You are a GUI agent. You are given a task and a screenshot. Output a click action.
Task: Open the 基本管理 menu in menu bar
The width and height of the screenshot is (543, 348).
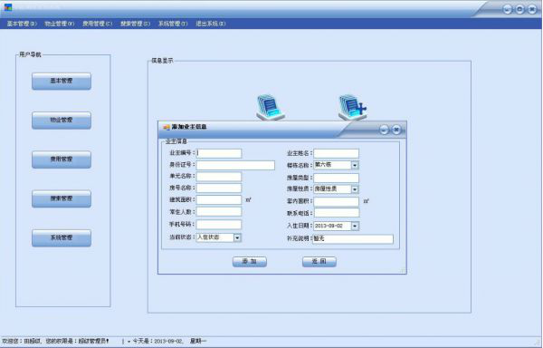(x=22, y=24)
